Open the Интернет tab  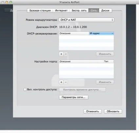61,10
